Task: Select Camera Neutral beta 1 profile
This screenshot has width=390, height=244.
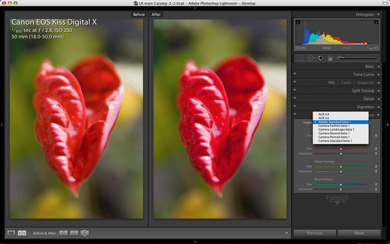Action: (x=341, y=133)
